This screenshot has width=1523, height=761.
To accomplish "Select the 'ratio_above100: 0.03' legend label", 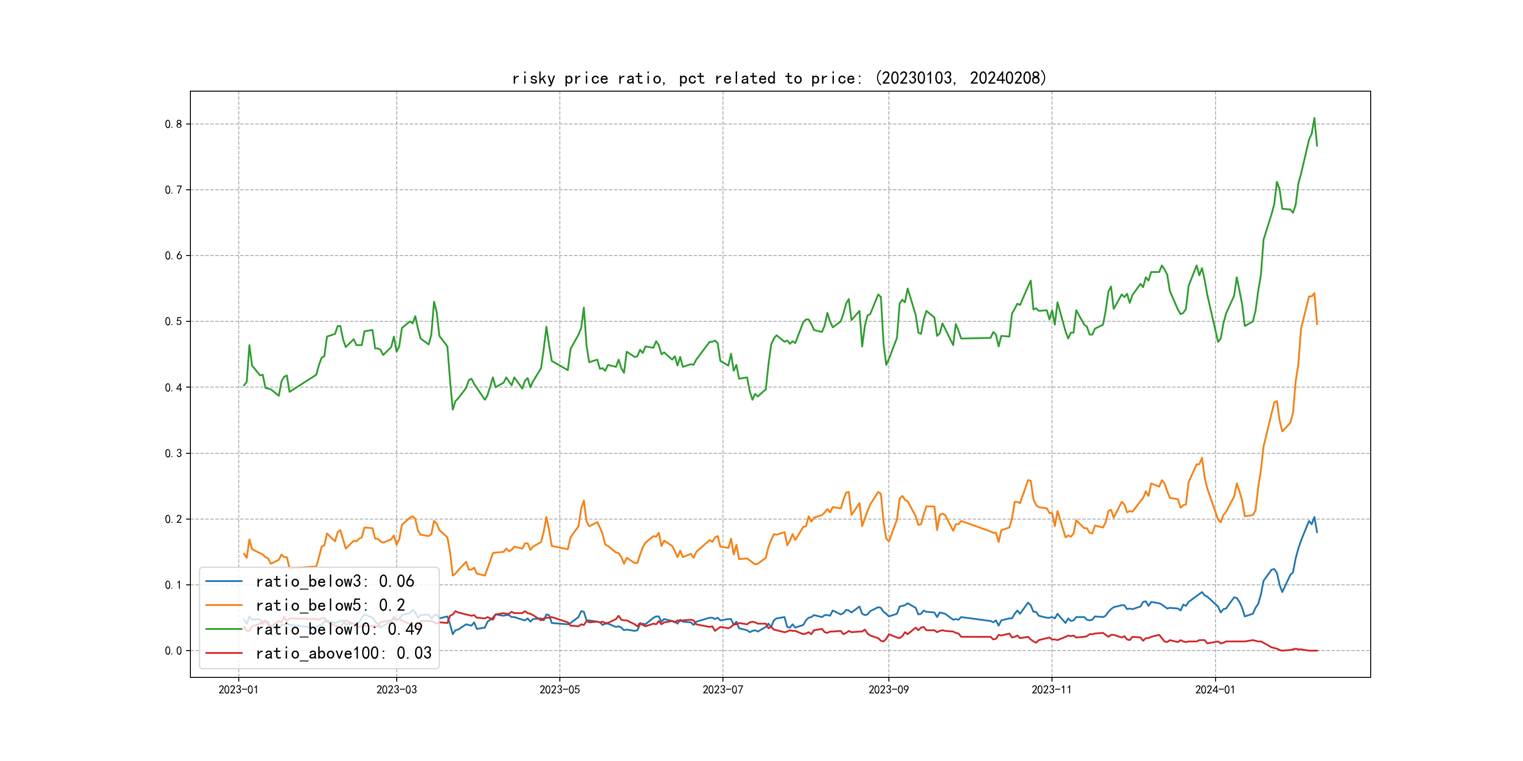I will pyautogui.click(x=344, y=653).
